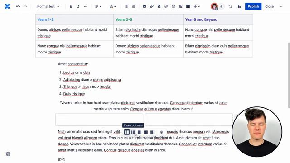Image resolution: width=290 pixels, height=163 pixels.
Task: Open page restrictions lock
Action: coord(239,6)
